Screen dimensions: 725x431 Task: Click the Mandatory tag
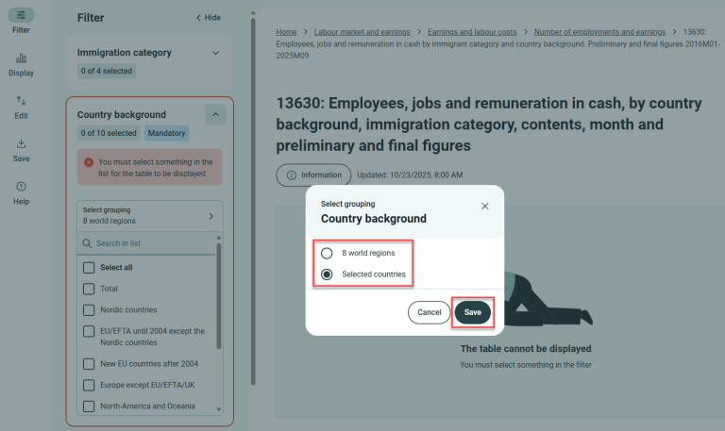click(x=166, y=133)
